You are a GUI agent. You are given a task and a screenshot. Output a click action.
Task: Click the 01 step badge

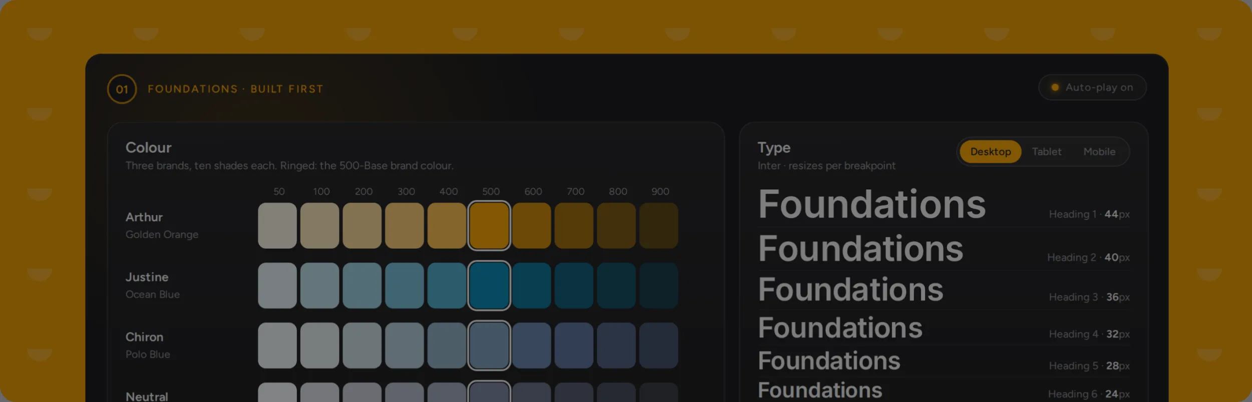click(x=122, y=89)
